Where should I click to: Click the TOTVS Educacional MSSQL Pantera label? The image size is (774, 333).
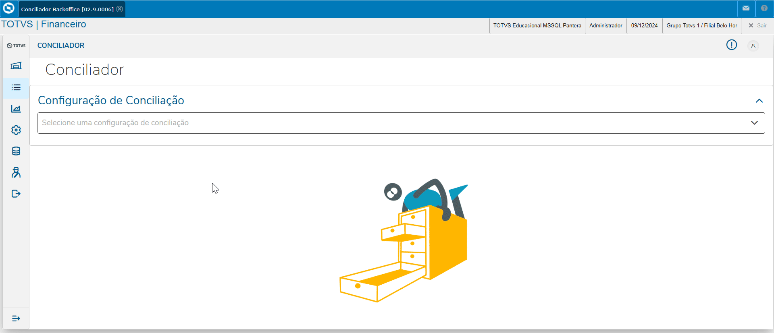[537, 25]
